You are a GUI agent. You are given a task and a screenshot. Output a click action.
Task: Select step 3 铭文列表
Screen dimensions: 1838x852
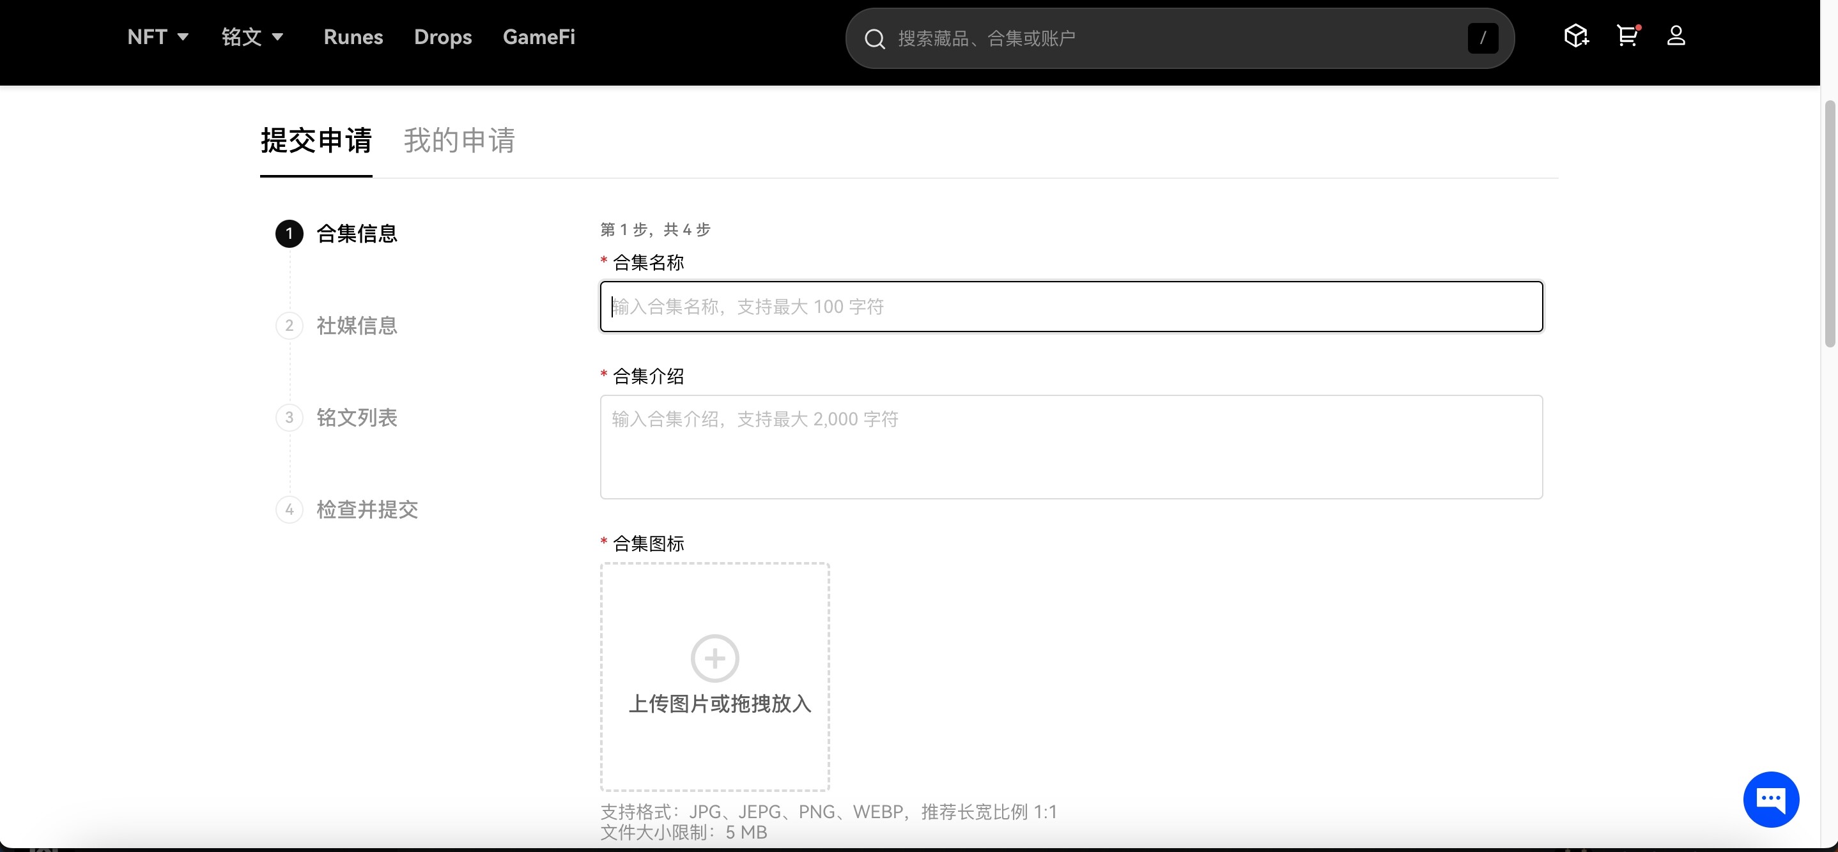337,418
